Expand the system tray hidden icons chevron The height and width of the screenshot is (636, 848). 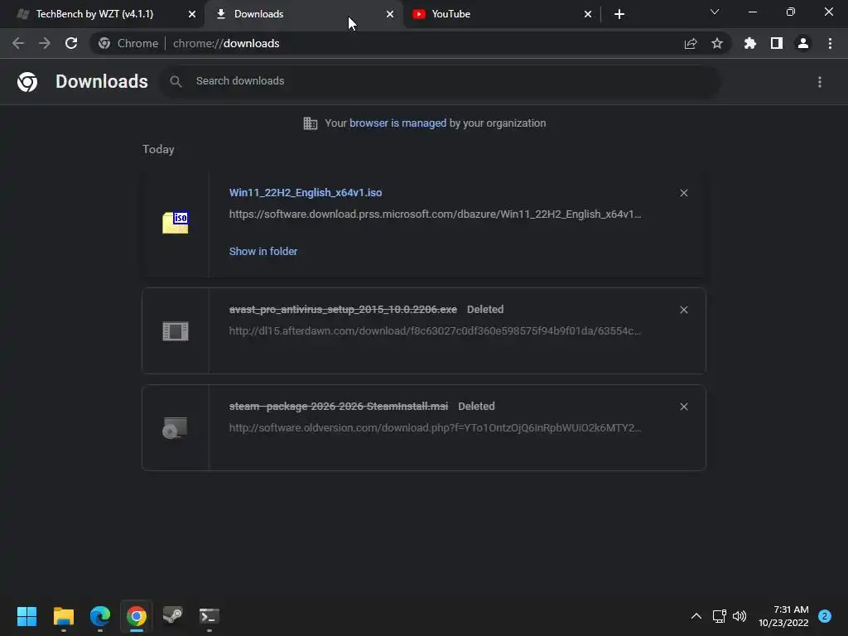click(696, 616)
